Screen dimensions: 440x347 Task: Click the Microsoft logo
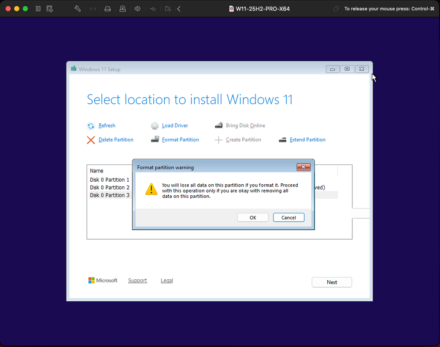click(103, 280)
